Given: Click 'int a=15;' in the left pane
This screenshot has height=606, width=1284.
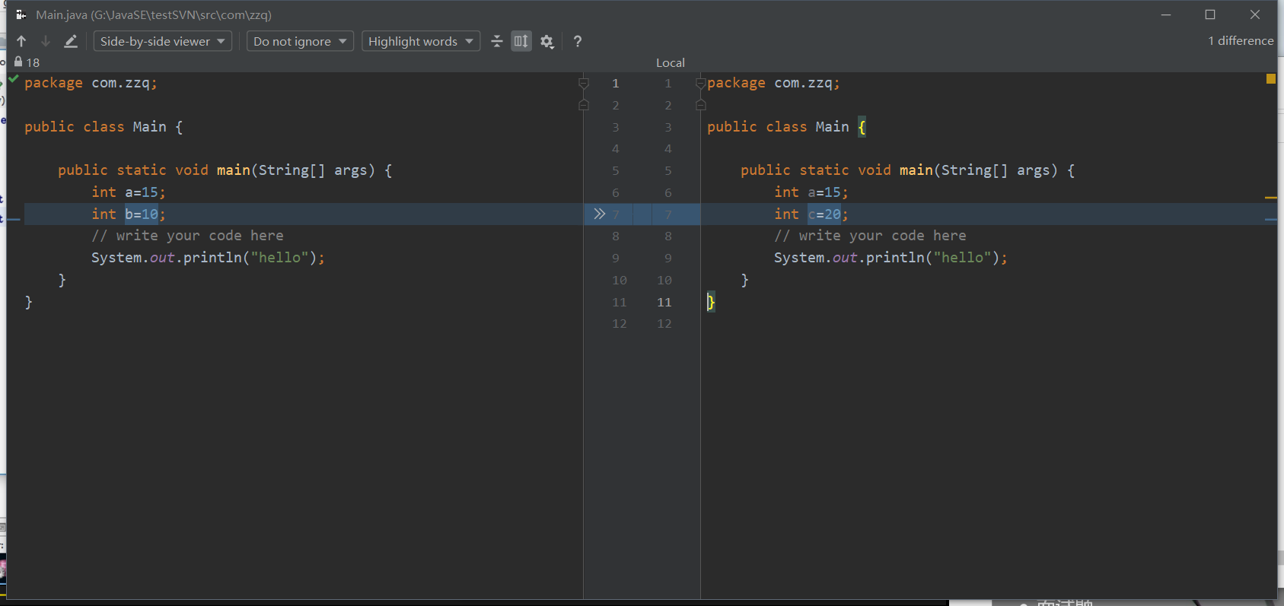Looking at the screenshot, I should 129,192.
